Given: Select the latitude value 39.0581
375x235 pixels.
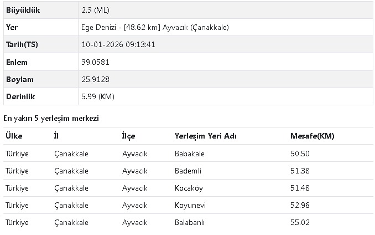Looking at the screenshot, I should (93, 62).
